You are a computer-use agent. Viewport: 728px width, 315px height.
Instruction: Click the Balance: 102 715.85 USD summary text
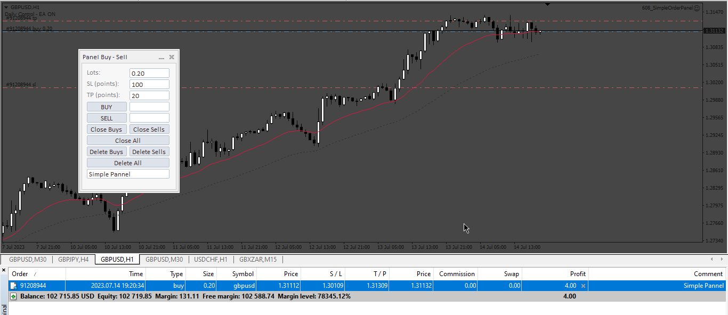click(x=57, y=296)
